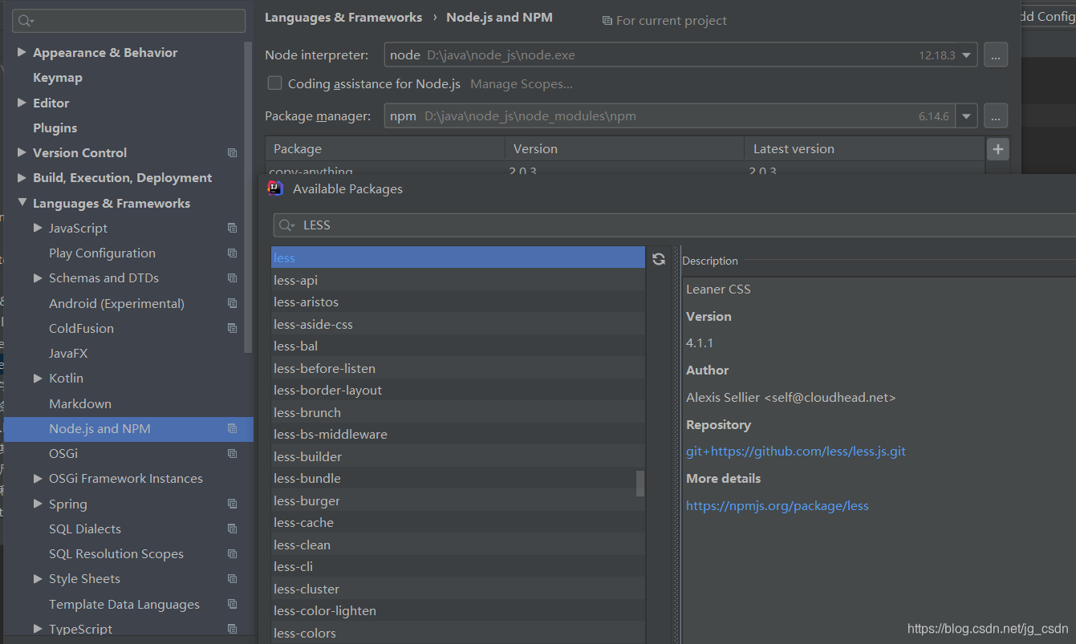Open the Keymap settings page
Image resolution: width=1076 pixels, height=644 pixels.
(58, 78)
